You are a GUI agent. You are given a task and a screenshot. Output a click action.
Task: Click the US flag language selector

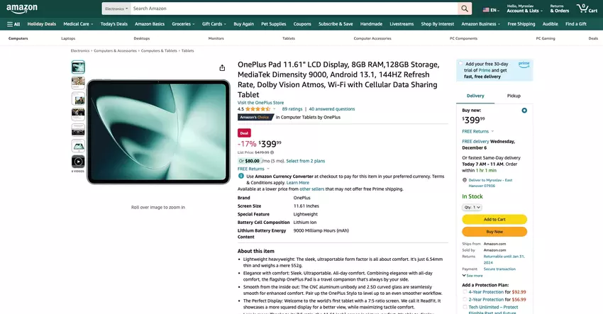pyautogui.click(x=491, y=10)
